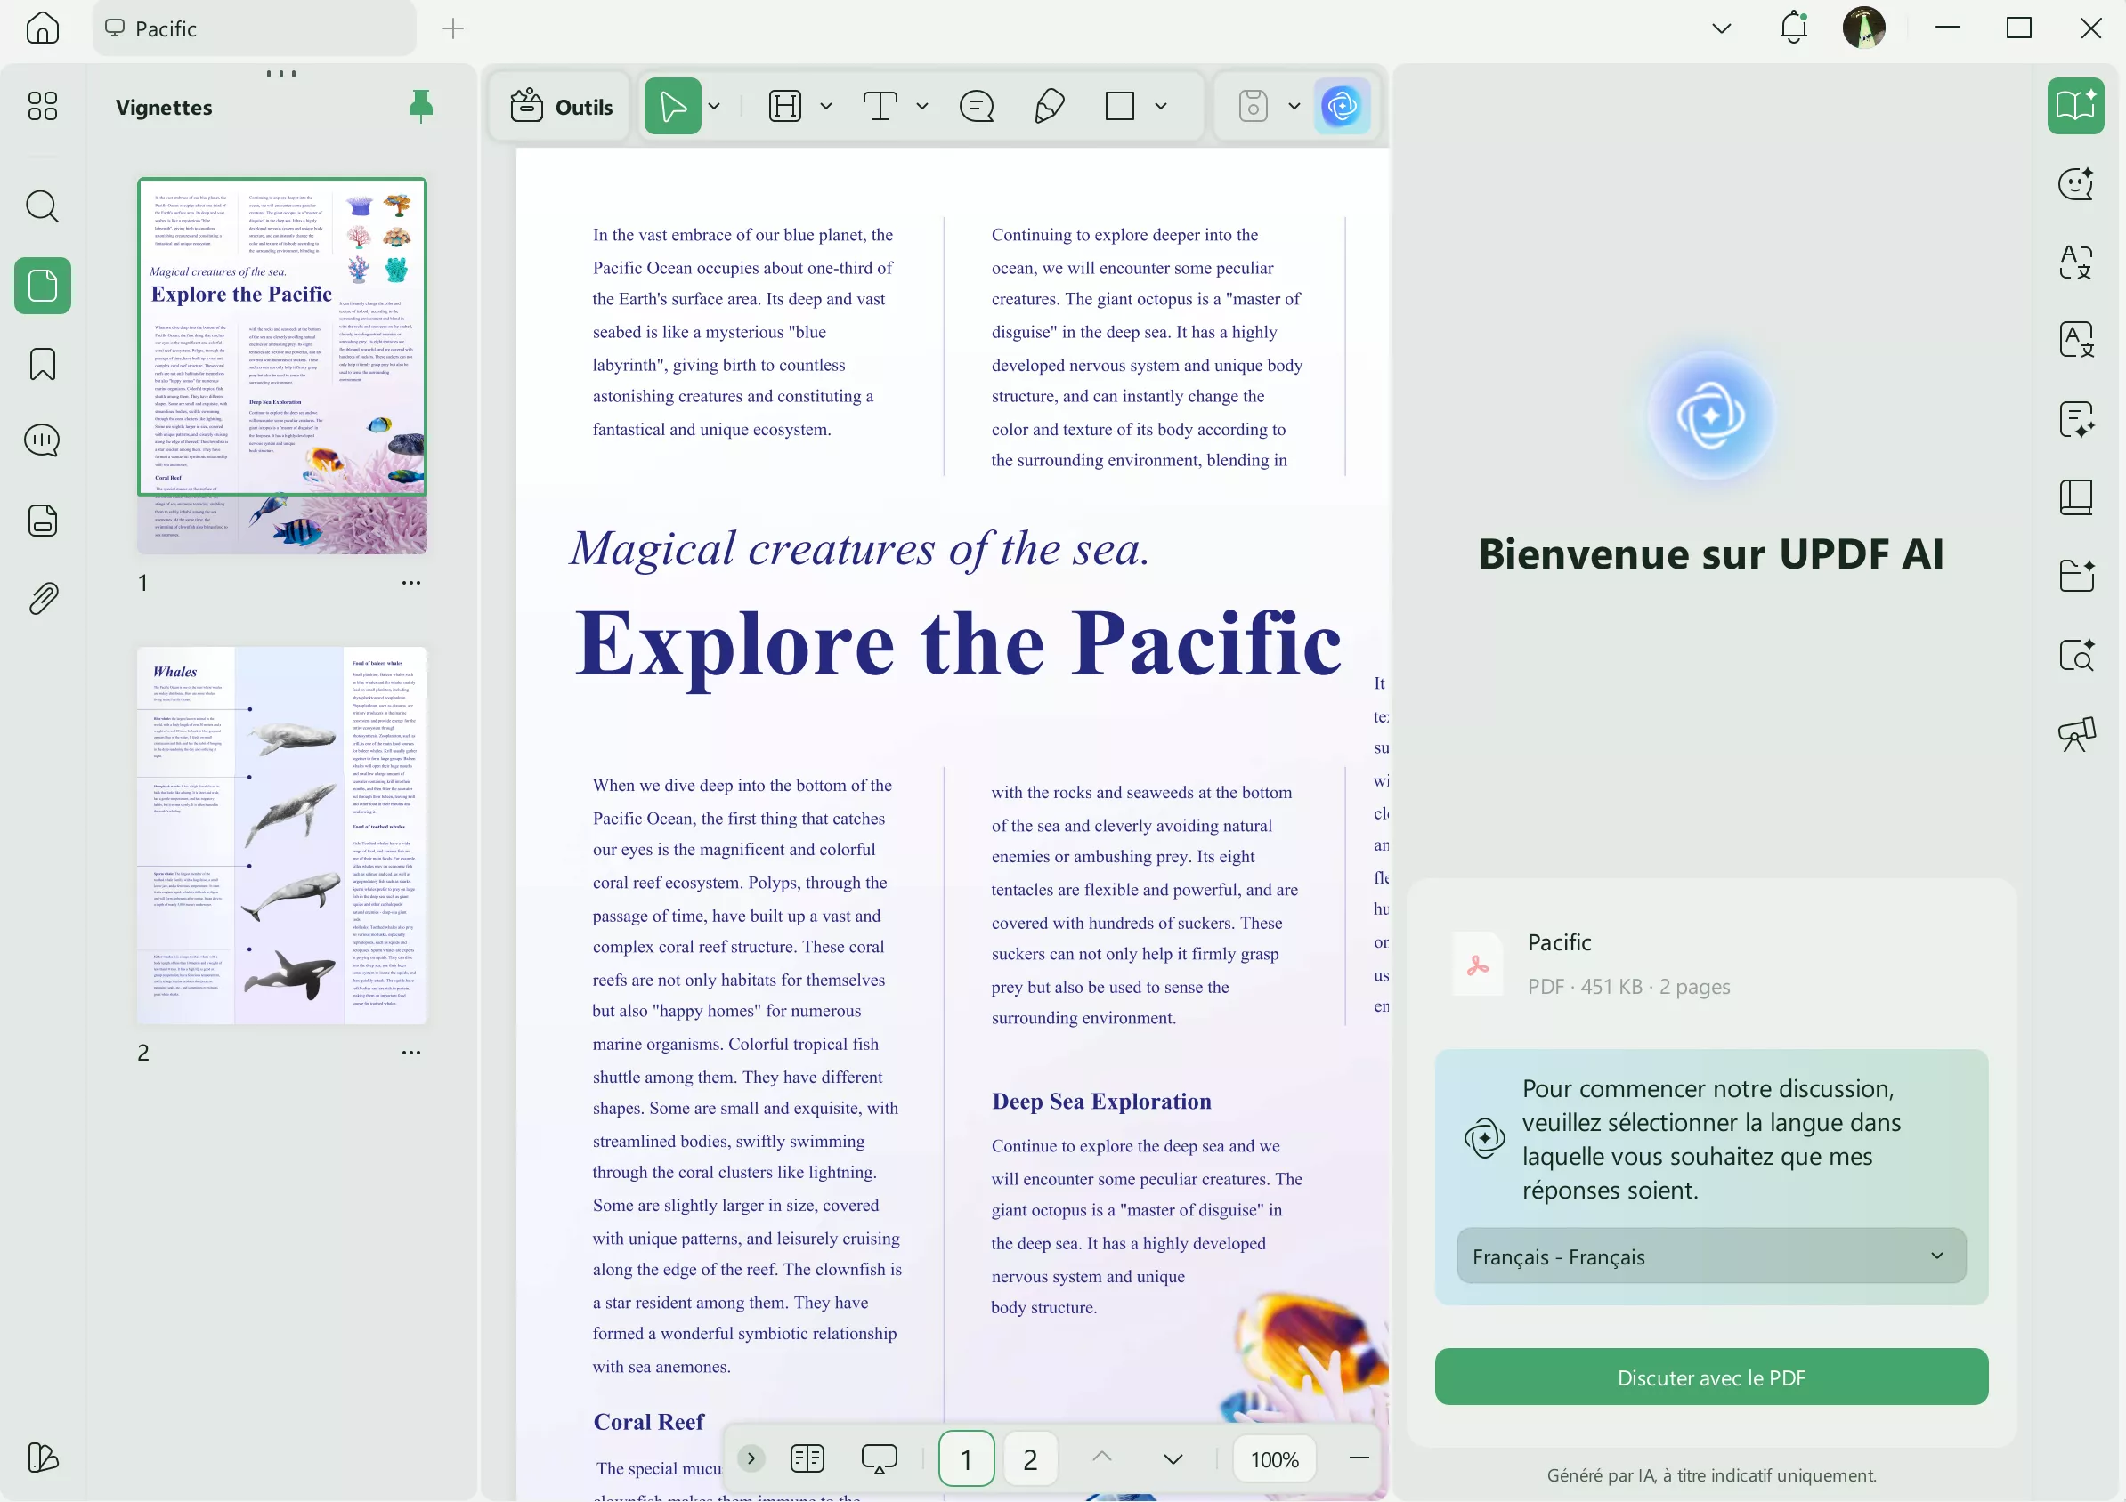Unpin the Vignettes panel with pin icon
2126x1502 pixels.
point(420,108)
